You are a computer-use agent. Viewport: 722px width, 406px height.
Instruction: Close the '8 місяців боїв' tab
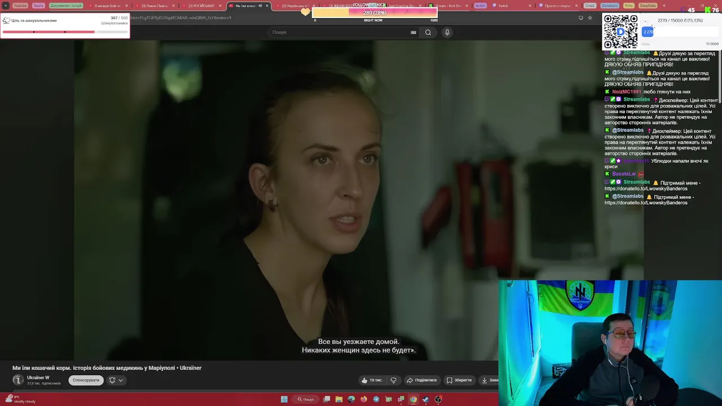126,6
